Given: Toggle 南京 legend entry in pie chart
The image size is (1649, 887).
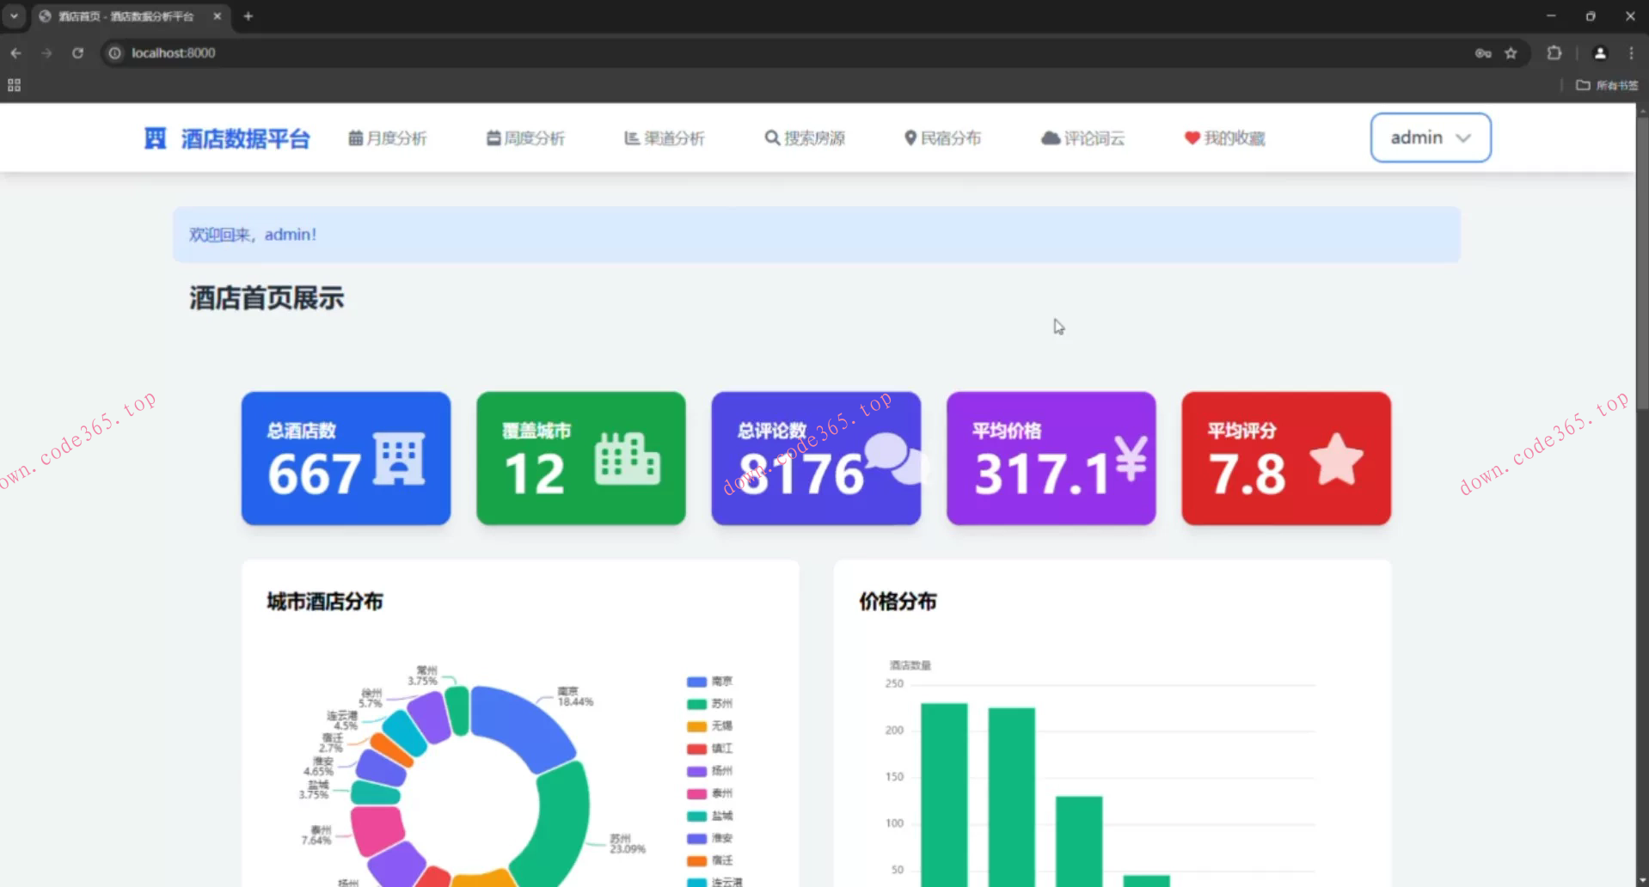Looking at the screenshot, I should pos(710,682).
